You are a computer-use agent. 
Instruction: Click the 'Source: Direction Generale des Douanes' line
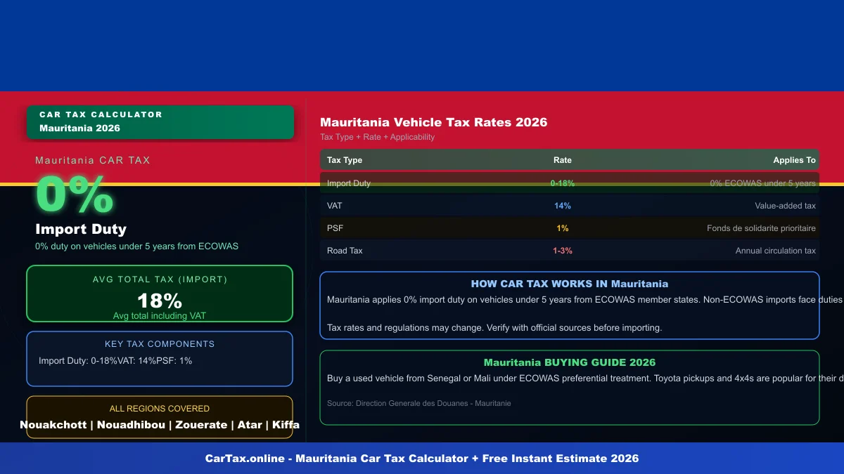click(419, 404)
